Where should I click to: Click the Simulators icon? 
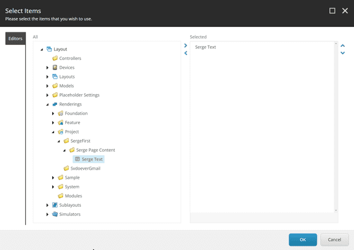55,214
